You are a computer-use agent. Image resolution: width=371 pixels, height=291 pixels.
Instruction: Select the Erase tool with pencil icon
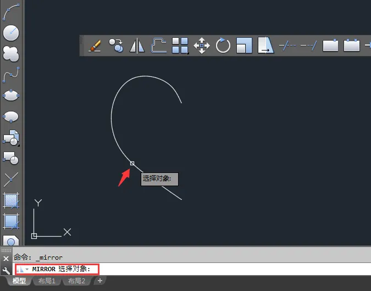click(x=95, y=46)
